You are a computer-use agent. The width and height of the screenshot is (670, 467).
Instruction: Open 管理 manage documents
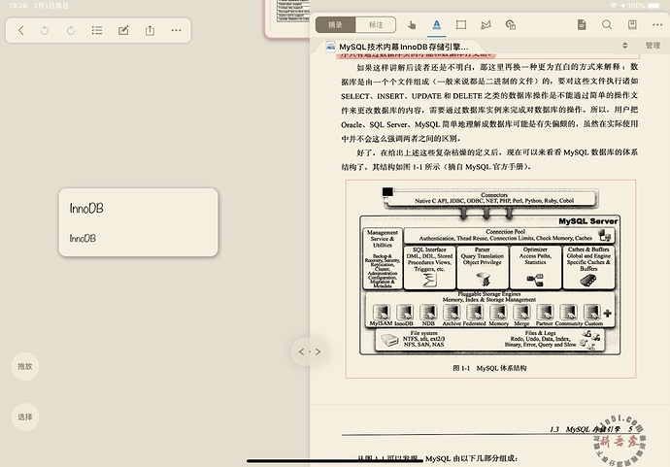click(x=653, y=46)
